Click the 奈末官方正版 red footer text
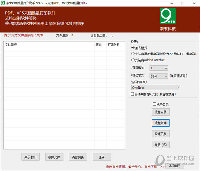Image resolution: width=200 pixels, height=171 pixels. (x=135, y=167)
